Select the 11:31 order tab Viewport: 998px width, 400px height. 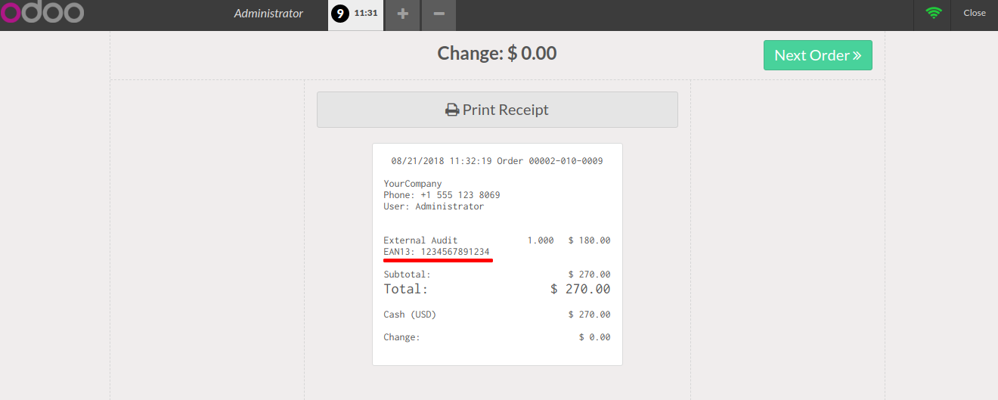coord(356,14)
